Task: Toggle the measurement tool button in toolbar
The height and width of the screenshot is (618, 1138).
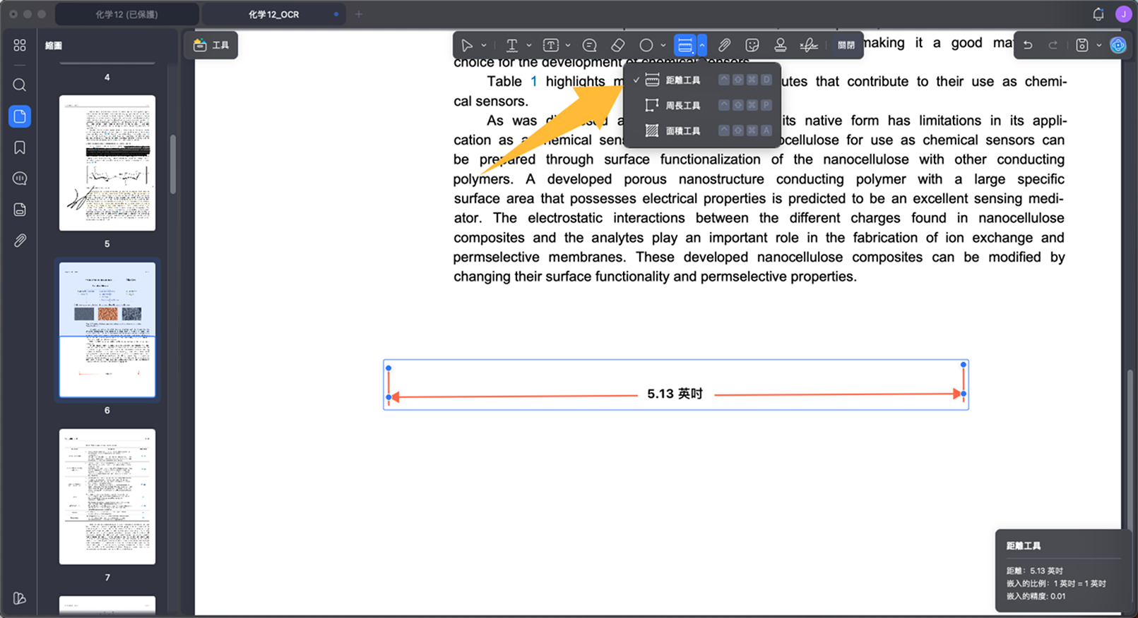Action: pyautogui.click(x=684, y=45)
